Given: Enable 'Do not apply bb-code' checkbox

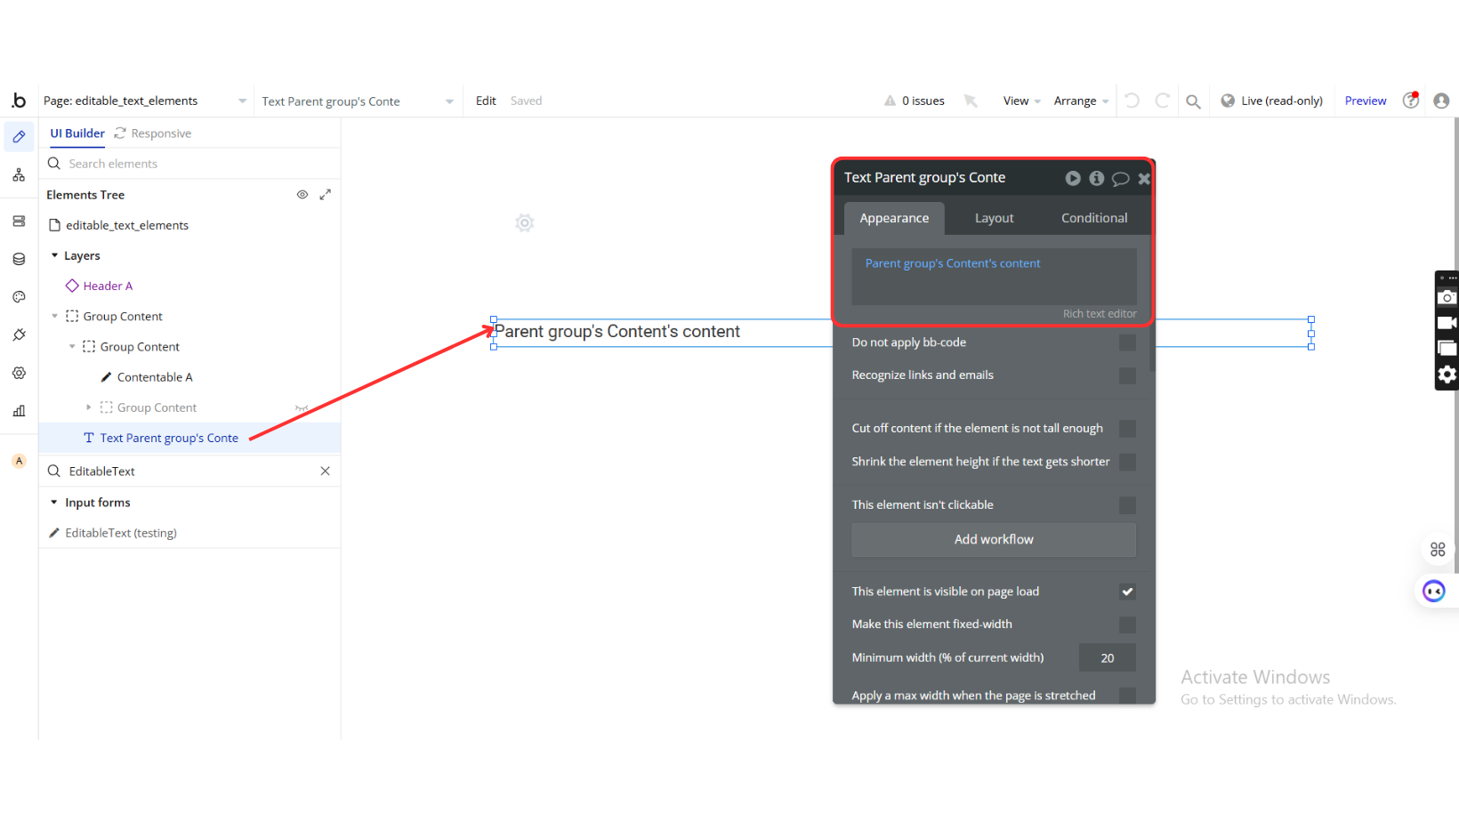Looking at the screenshot, I should coord(1126,342).
